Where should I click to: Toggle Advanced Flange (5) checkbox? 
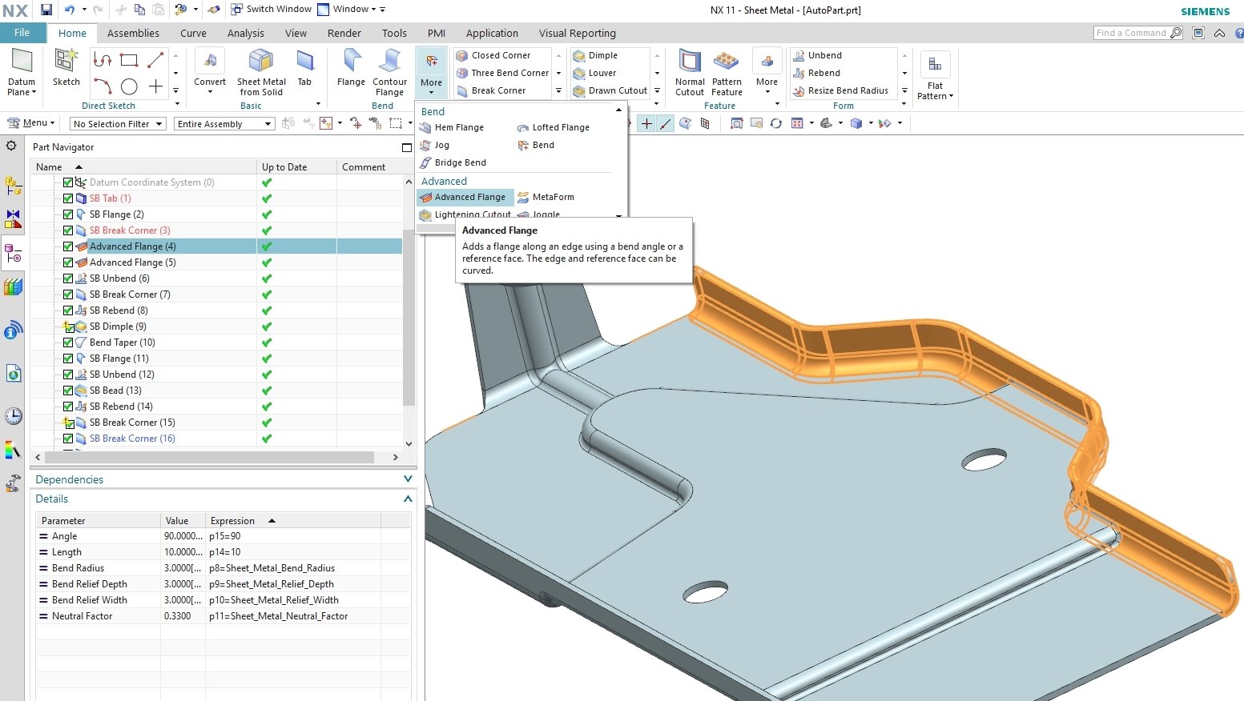68,262
